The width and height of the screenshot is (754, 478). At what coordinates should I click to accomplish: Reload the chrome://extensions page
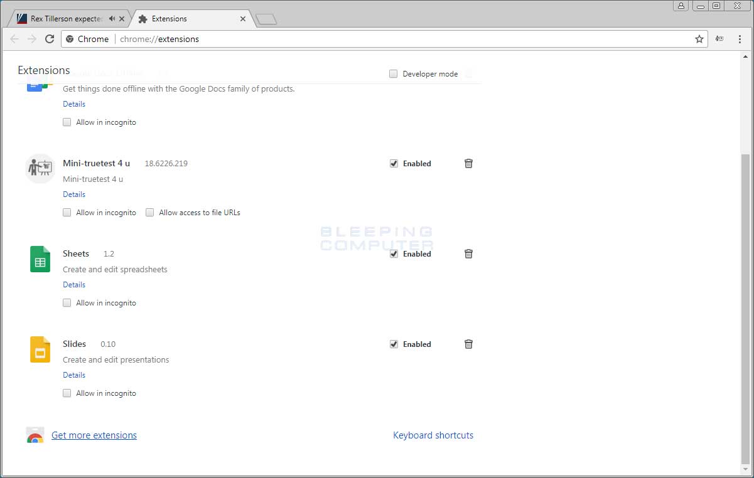click(x=50, y=39)
